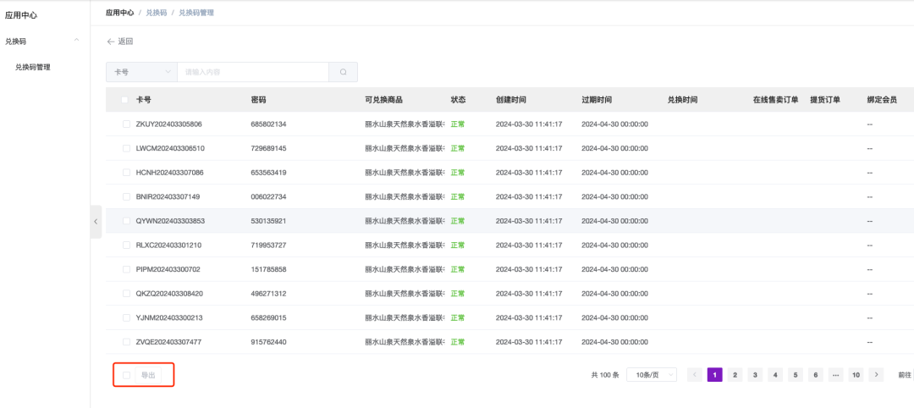
Task: Check the row ZVQE202403307477
Action: coord(126,342)
